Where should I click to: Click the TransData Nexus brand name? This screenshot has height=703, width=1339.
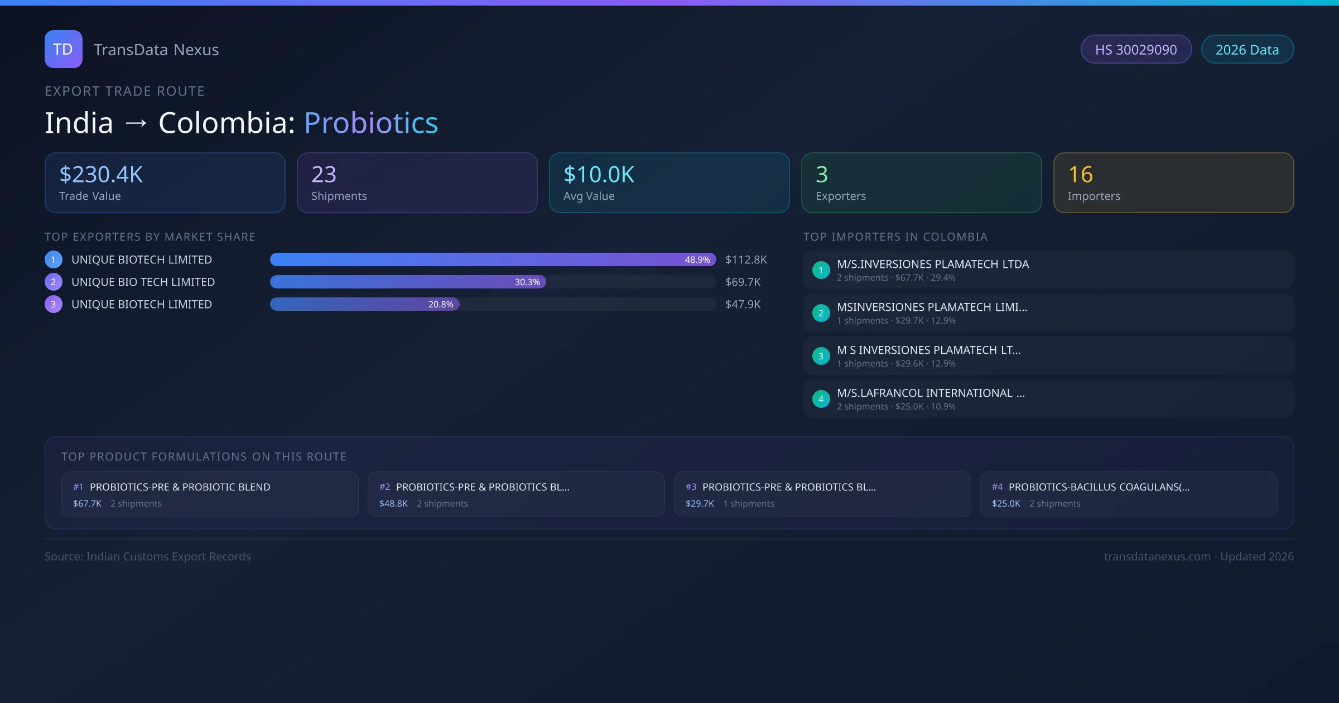click(x=156, y=50)
